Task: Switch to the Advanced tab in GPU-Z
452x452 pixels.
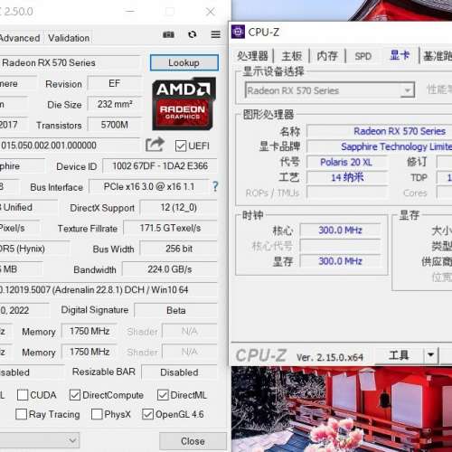Action: click(20, 38)
